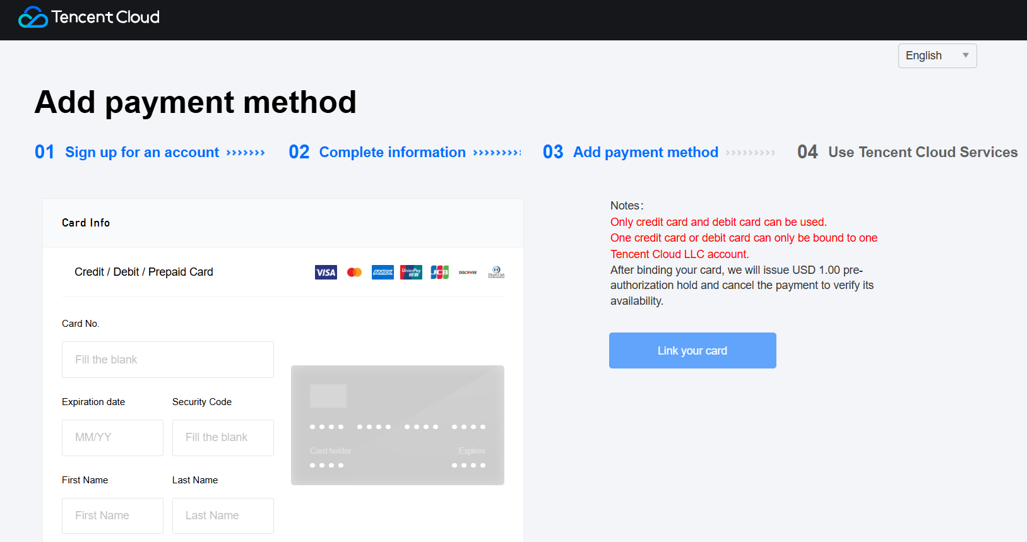The height and width of the screenshot is (542, 1027).
Task: Open the English language dropdown
Action: [937, 56]
